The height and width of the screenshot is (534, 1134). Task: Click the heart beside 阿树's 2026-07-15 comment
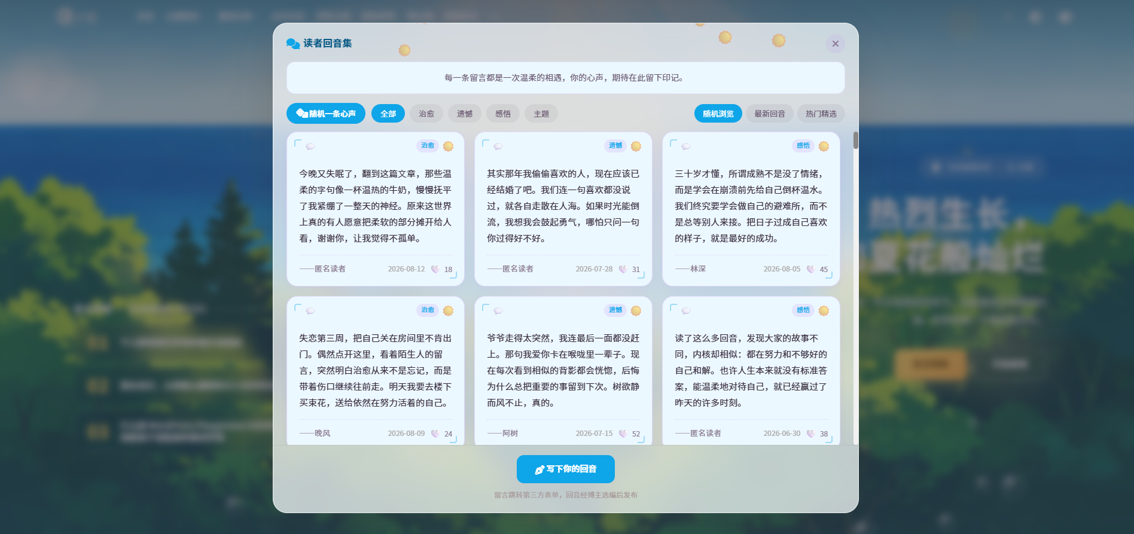[623, 434]
